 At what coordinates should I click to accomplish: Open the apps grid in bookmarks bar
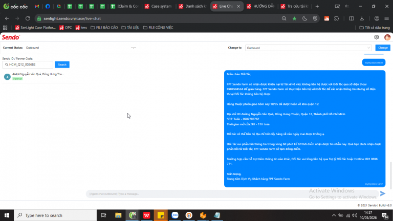(5, 28)
